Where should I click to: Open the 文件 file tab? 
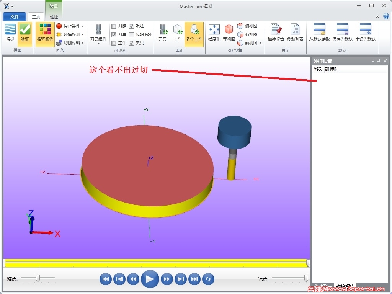[x=15, y=17]
